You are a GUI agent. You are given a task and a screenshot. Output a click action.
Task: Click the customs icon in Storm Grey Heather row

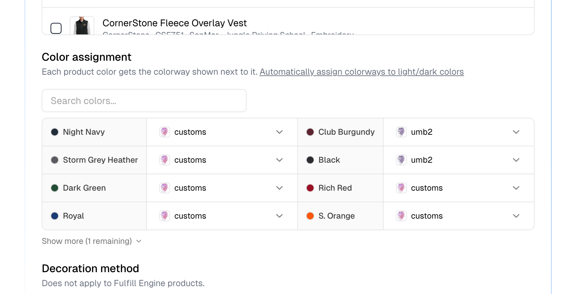pos(165,160)
